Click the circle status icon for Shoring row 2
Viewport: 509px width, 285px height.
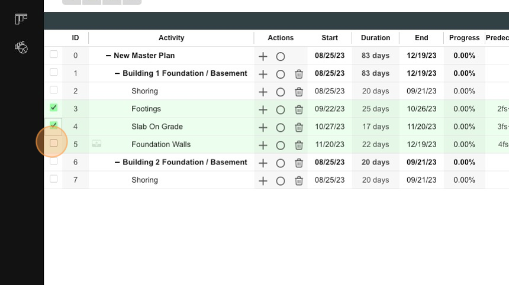pos(281,92)
